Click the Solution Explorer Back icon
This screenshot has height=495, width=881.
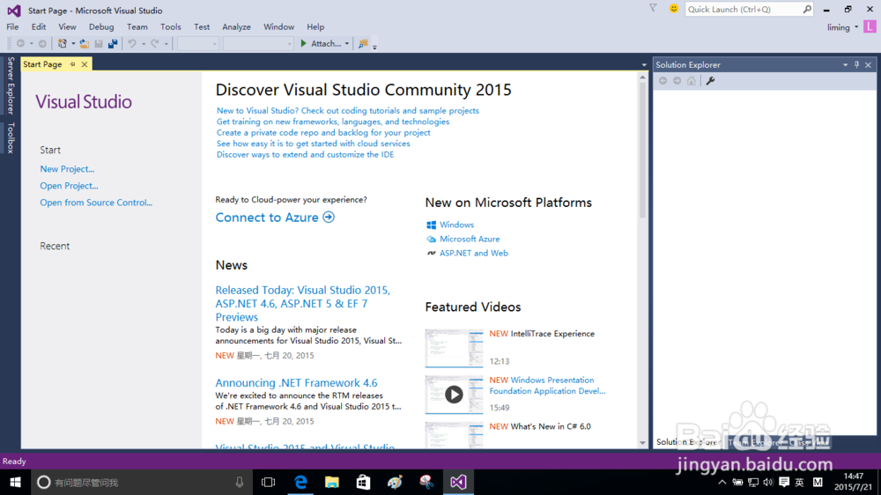click(663, 81)
